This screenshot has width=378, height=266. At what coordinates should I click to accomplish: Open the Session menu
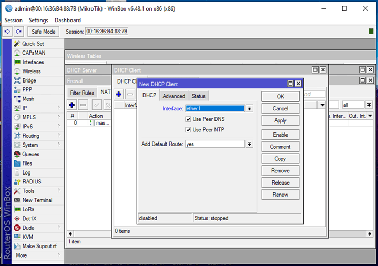click(14, 21)
